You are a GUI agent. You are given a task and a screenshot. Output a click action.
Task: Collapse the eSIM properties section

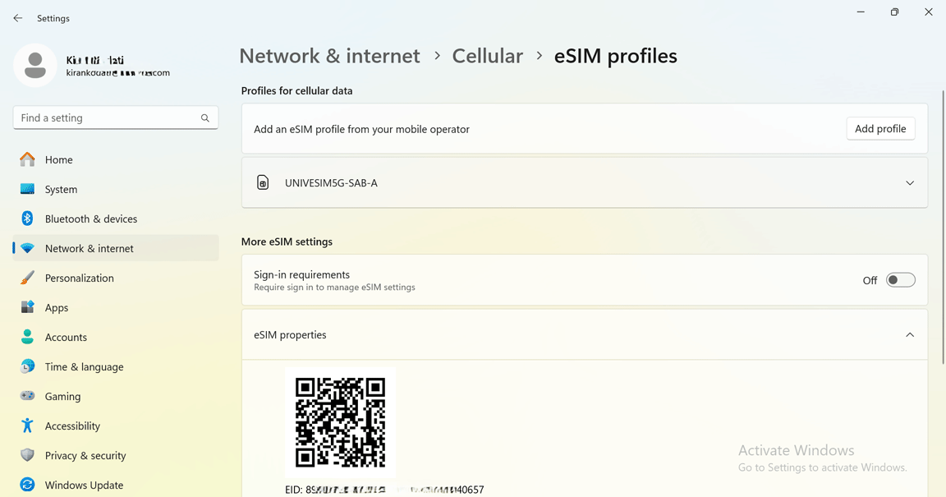[x=910, y=335]
